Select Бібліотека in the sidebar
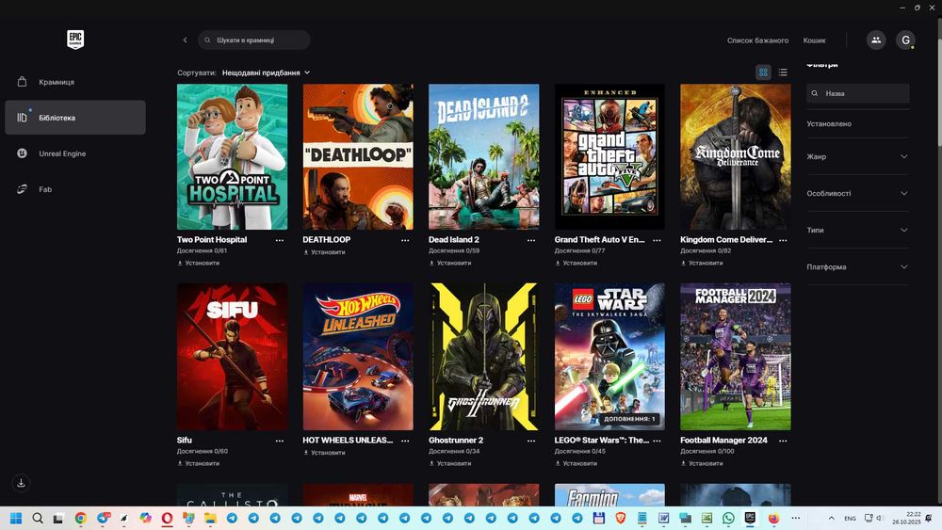 point(75,117)
